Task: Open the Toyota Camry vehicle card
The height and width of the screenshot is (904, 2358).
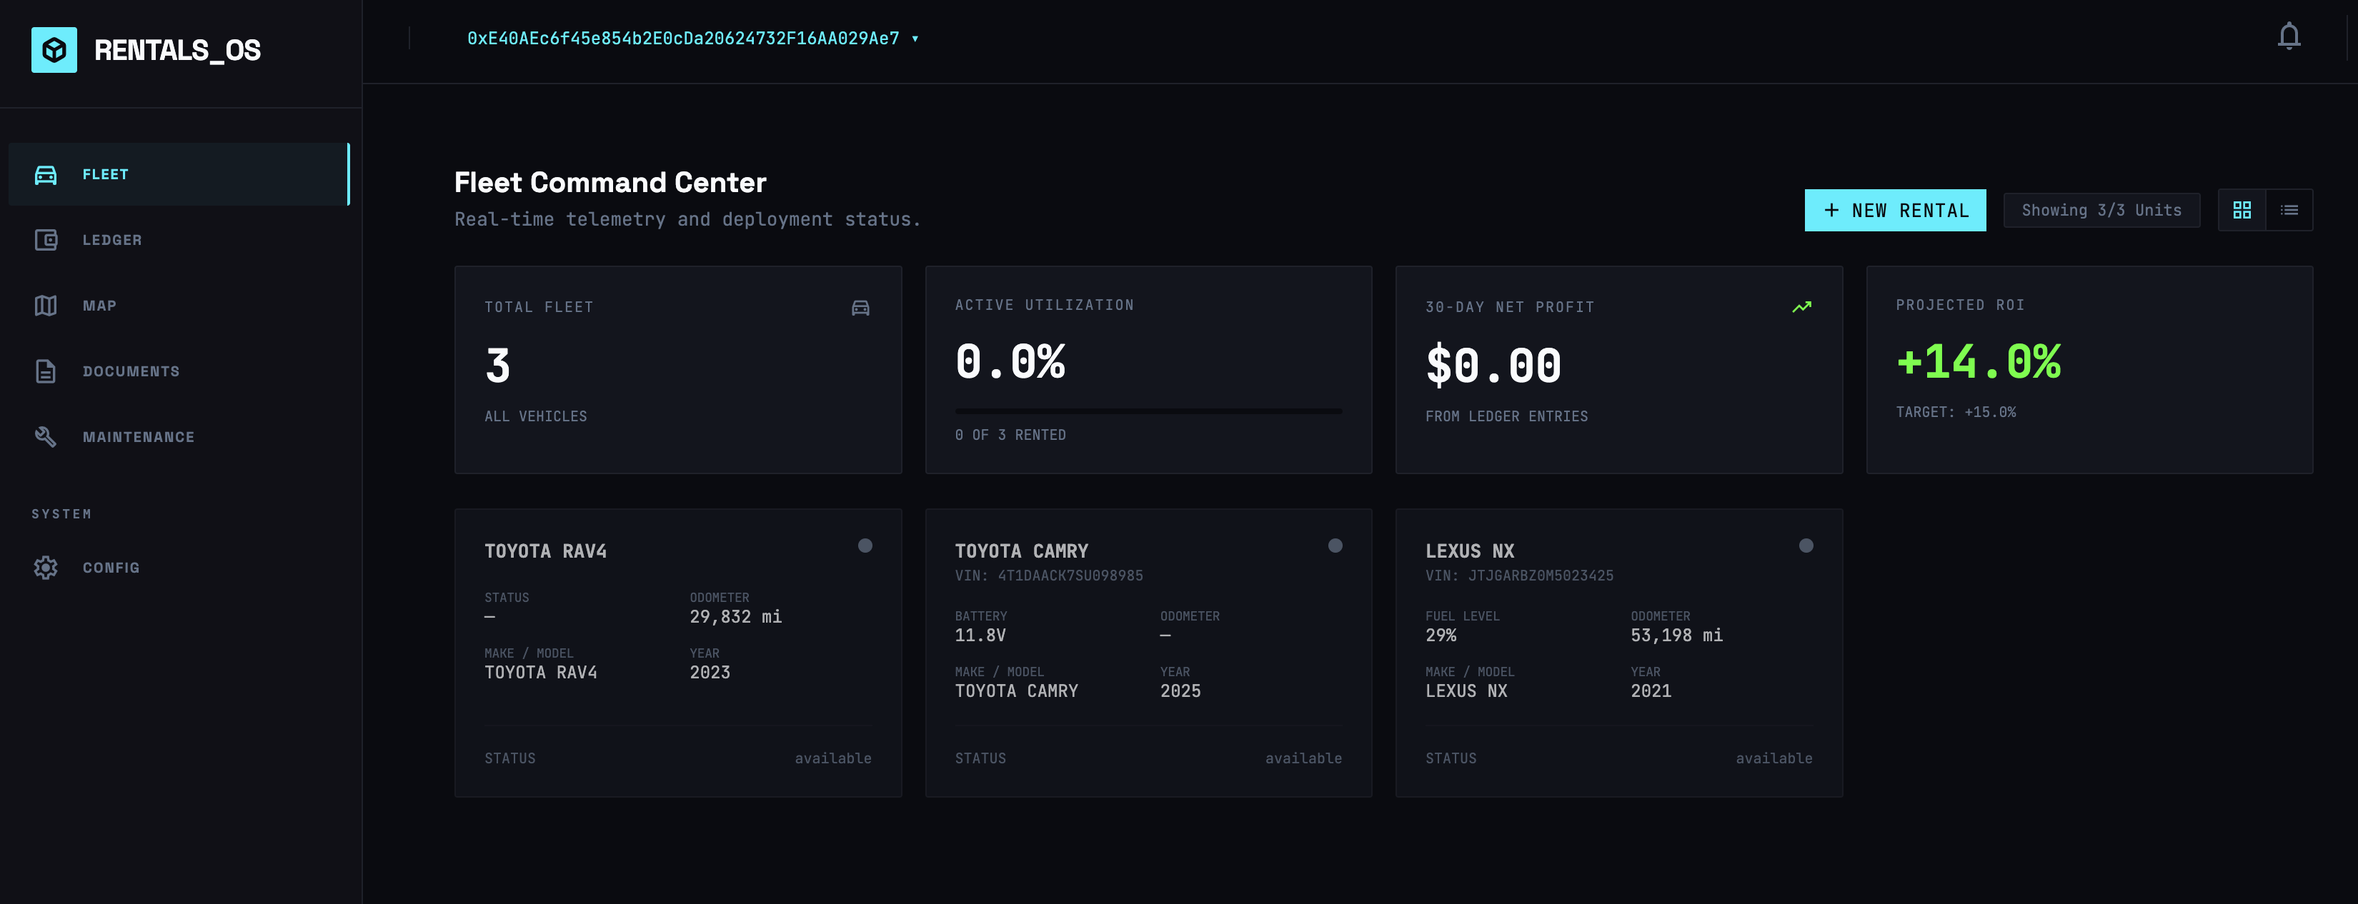Action: click(x=1148, y=653)
